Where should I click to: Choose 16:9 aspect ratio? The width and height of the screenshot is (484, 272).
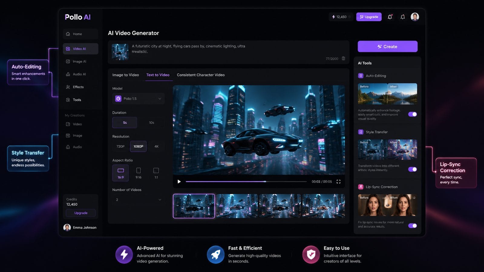121,173
